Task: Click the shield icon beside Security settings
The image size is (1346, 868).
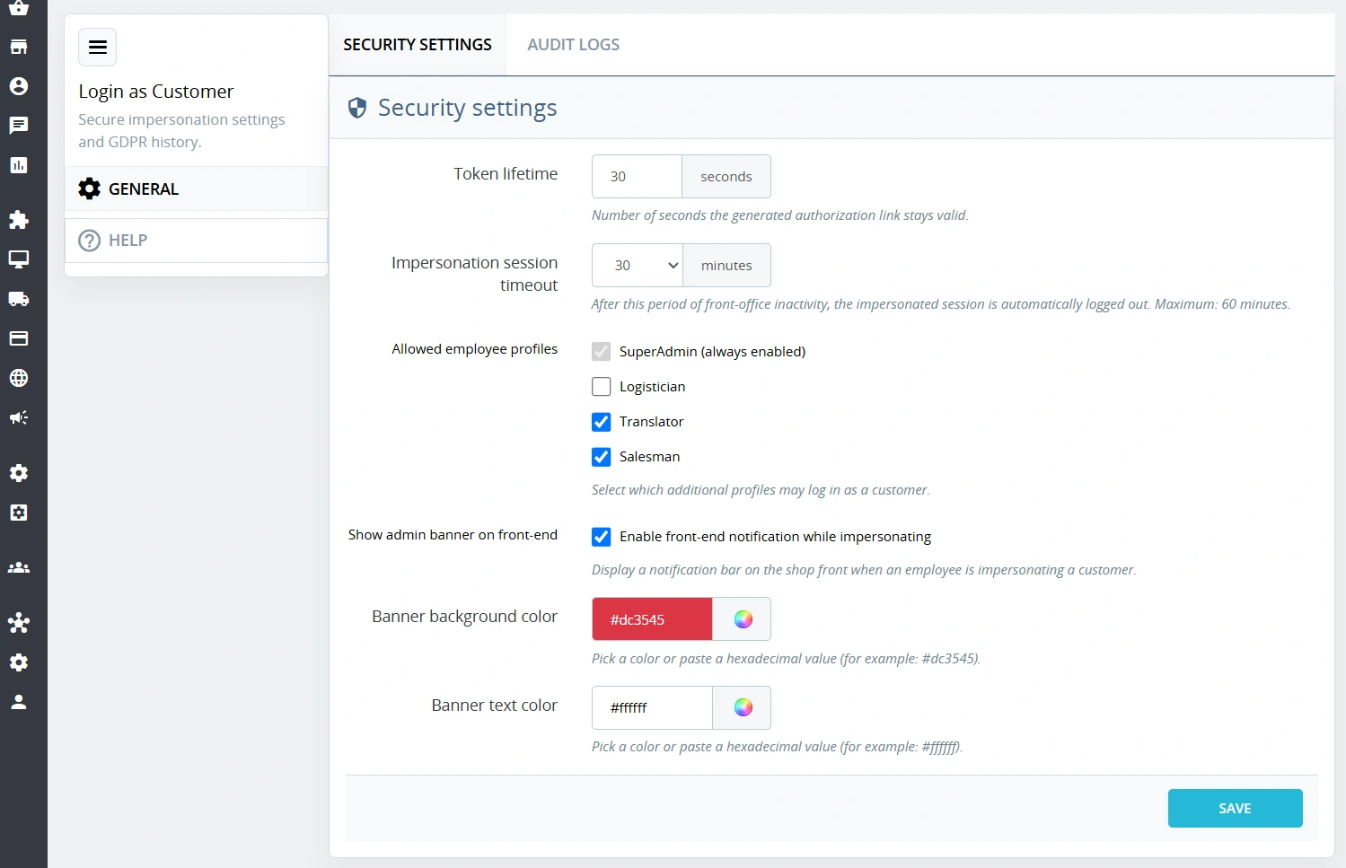Action: tap(357, 109)
